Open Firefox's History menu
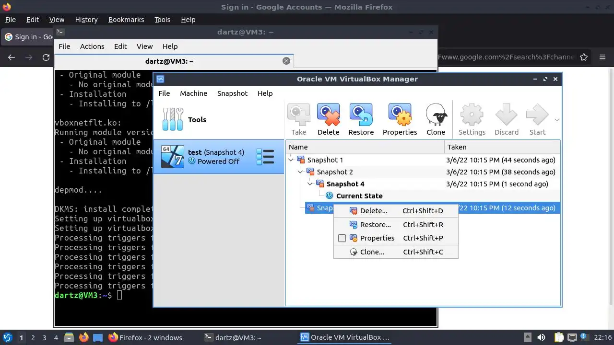Viewport: 614px width, 345px height. coord(86,20)
